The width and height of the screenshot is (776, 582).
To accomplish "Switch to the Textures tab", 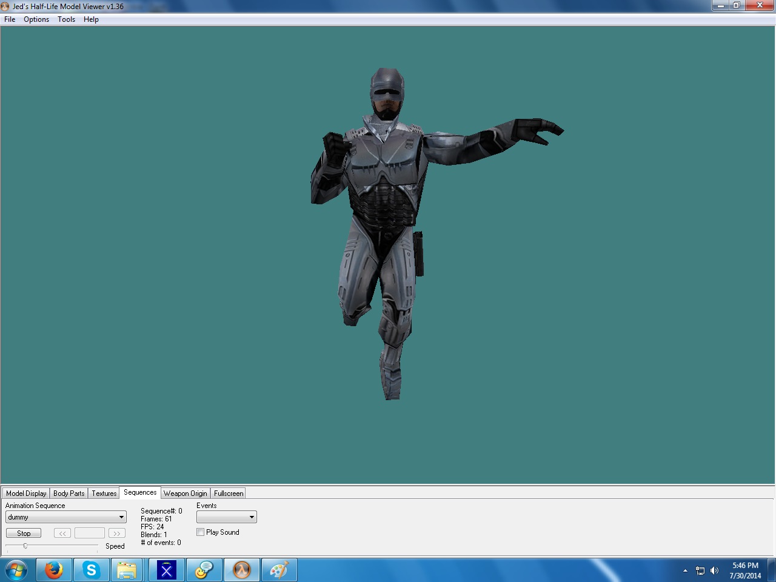I will [104, 493].
